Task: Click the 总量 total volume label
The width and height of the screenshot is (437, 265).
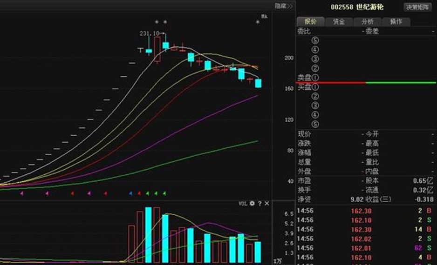Action: 304,162
